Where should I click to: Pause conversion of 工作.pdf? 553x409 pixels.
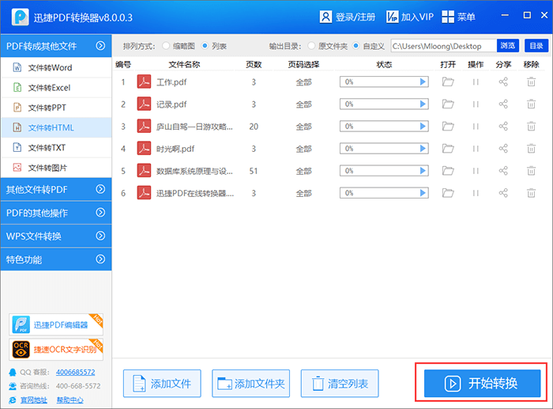click(x=476, y=82)
